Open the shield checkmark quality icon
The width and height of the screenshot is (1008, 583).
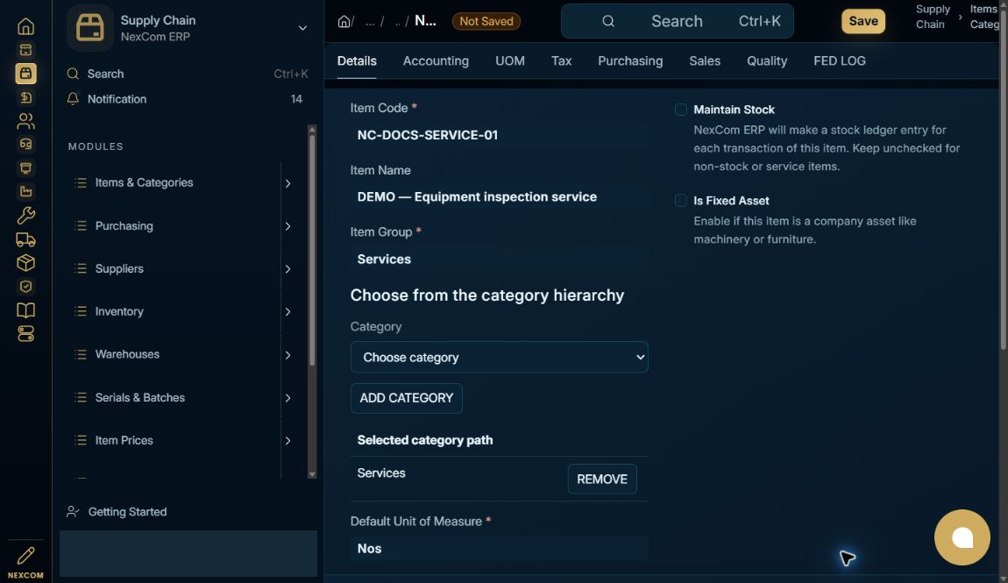pyautogui.click(x=25, y=287)
